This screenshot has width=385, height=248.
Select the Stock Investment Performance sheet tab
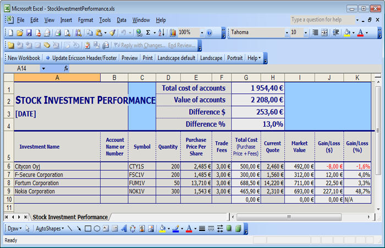(69, 217)
